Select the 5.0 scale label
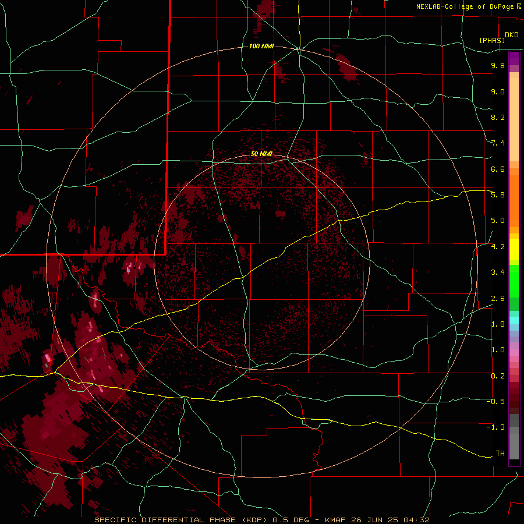Viewport: 524px width, 524px height. (498, 221)
